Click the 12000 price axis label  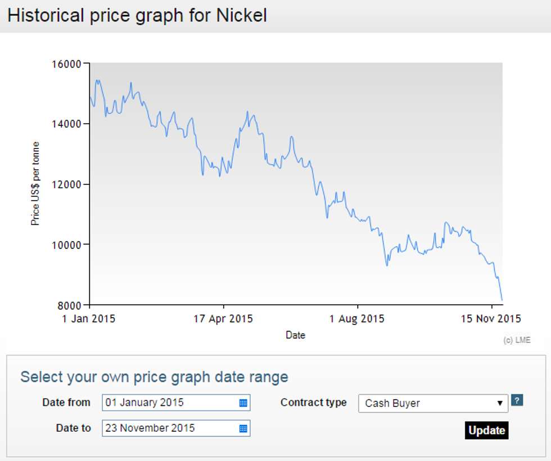(66, 184)
